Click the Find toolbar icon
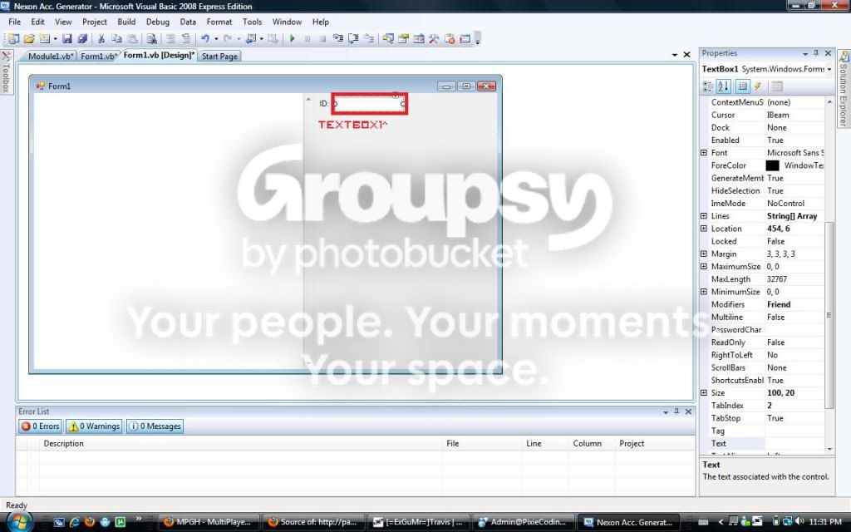851x532 pixels. pos(152,38)
